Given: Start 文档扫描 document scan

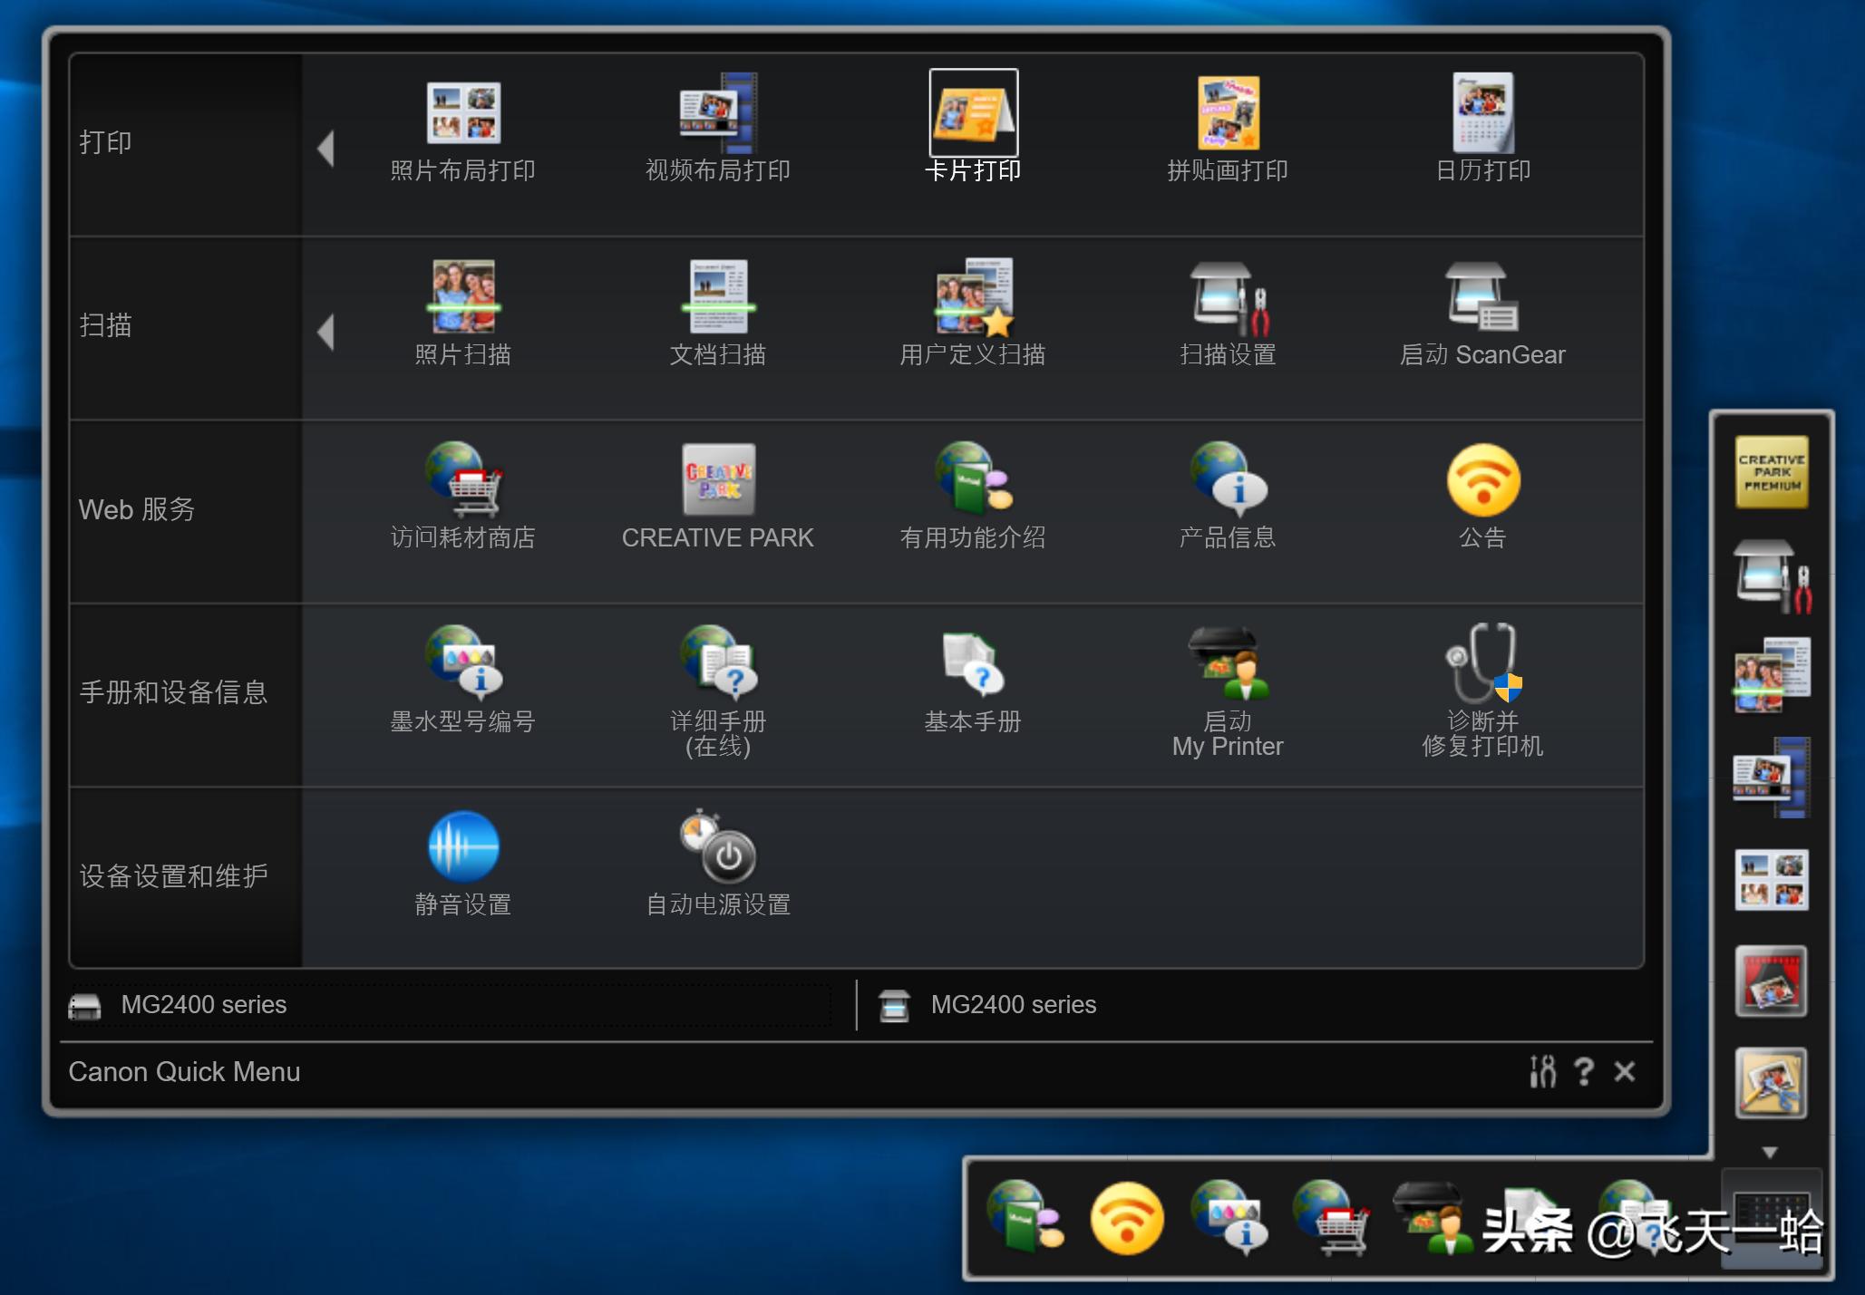Looking at the screenshot, I should [717, 297].
